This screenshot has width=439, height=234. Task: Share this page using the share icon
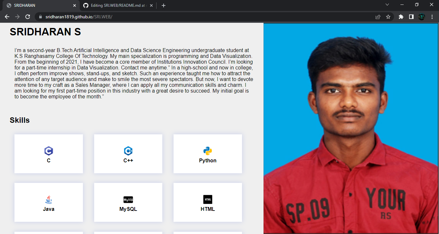[x=378, y=17]
